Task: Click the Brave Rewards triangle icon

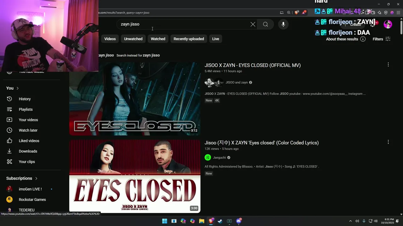Action: pyautogui.click(x=304, y=13)
